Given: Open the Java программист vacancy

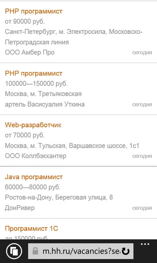Looking at the screenshot, I should (34, 177).
